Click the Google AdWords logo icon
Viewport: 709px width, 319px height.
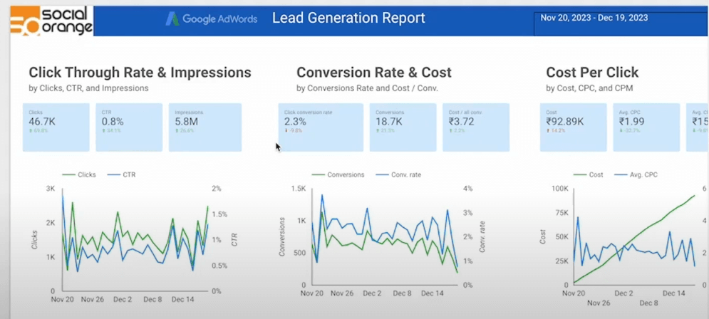(172, 19)
